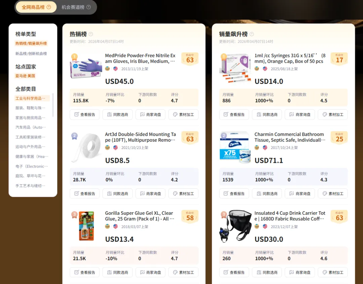Select 汽车用品 (Auto category
This screenshot has height=284, width=363.
coord(31,128)
